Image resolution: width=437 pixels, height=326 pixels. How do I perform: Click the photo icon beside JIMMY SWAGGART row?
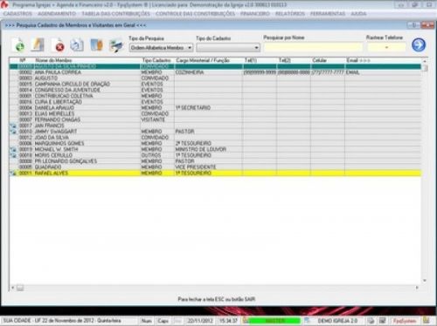[13, 132]
